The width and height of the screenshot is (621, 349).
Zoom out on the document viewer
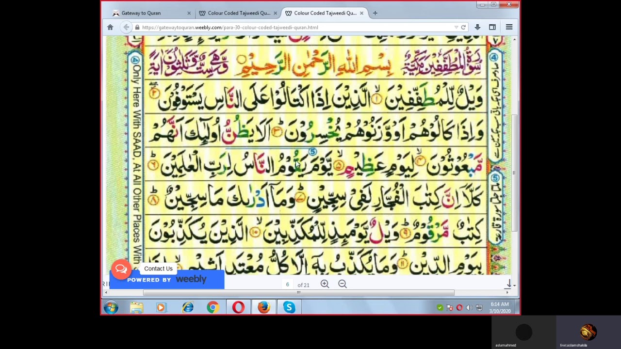[342, 284]
